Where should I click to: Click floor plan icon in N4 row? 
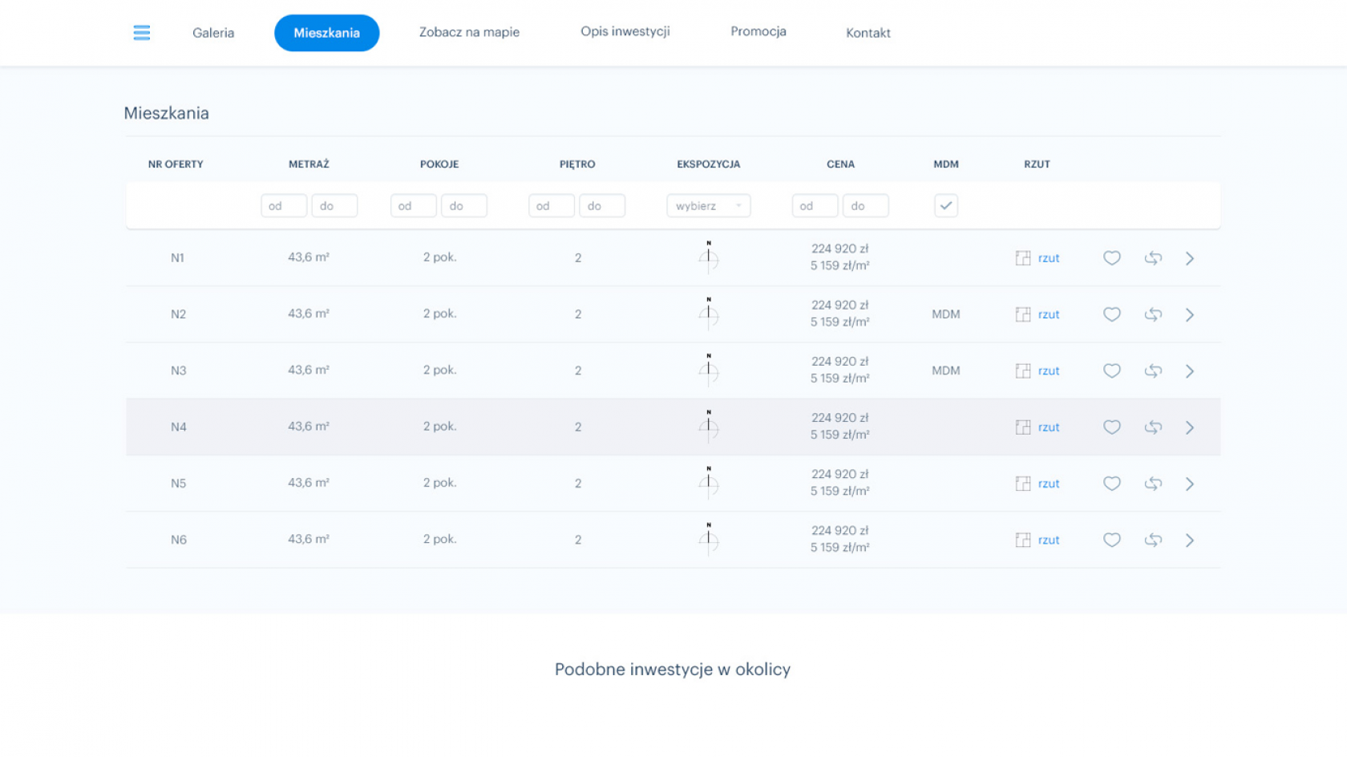[1023, 427]
